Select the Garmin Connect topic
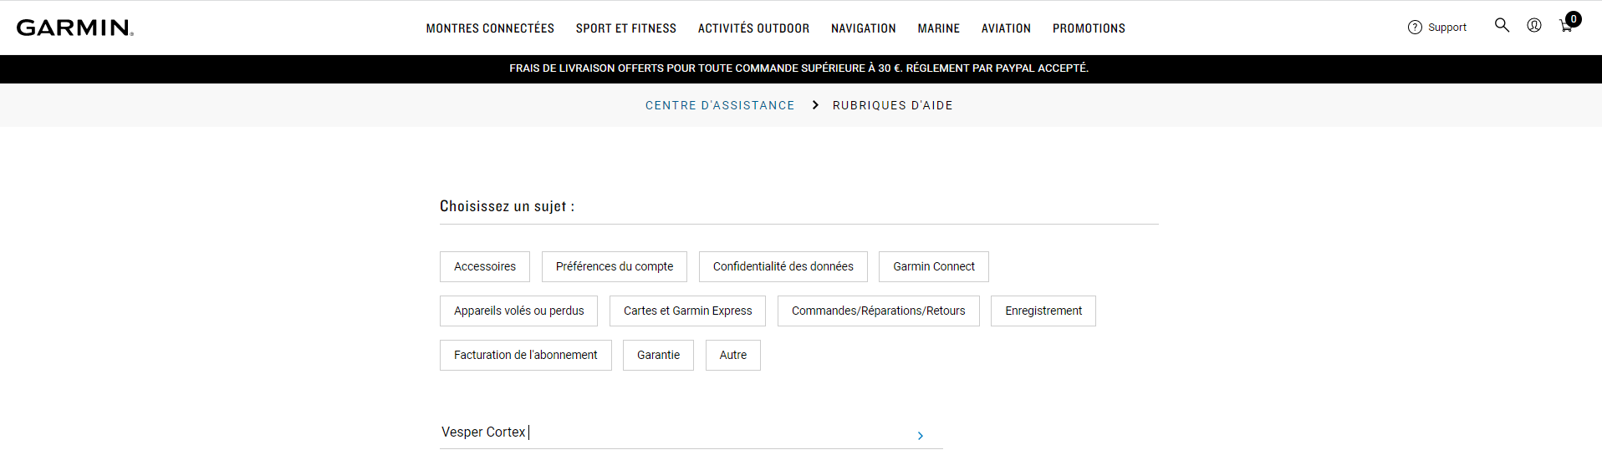1602x460 pixels. [933, 266]
